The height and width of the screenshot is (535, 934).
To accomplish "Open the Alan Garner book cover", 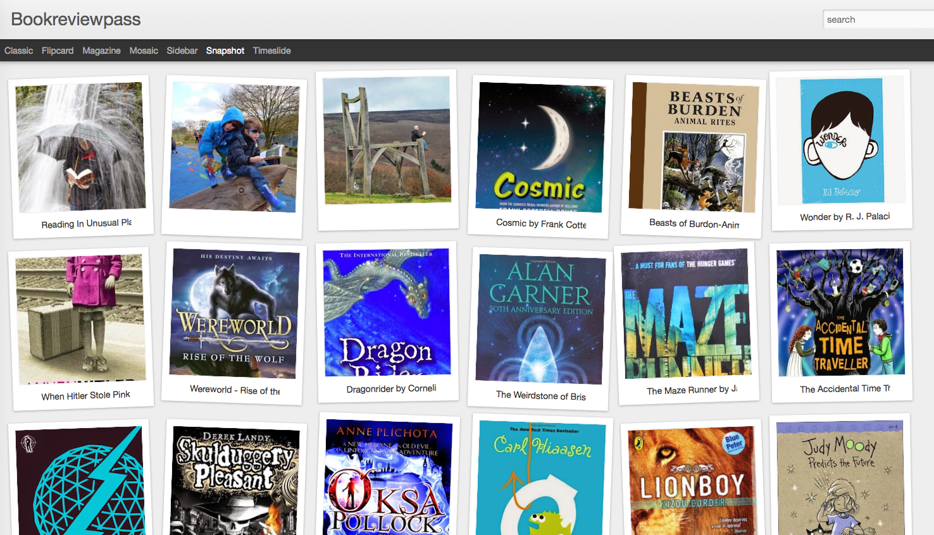I will pyautogui.click(x=540, y=319).
